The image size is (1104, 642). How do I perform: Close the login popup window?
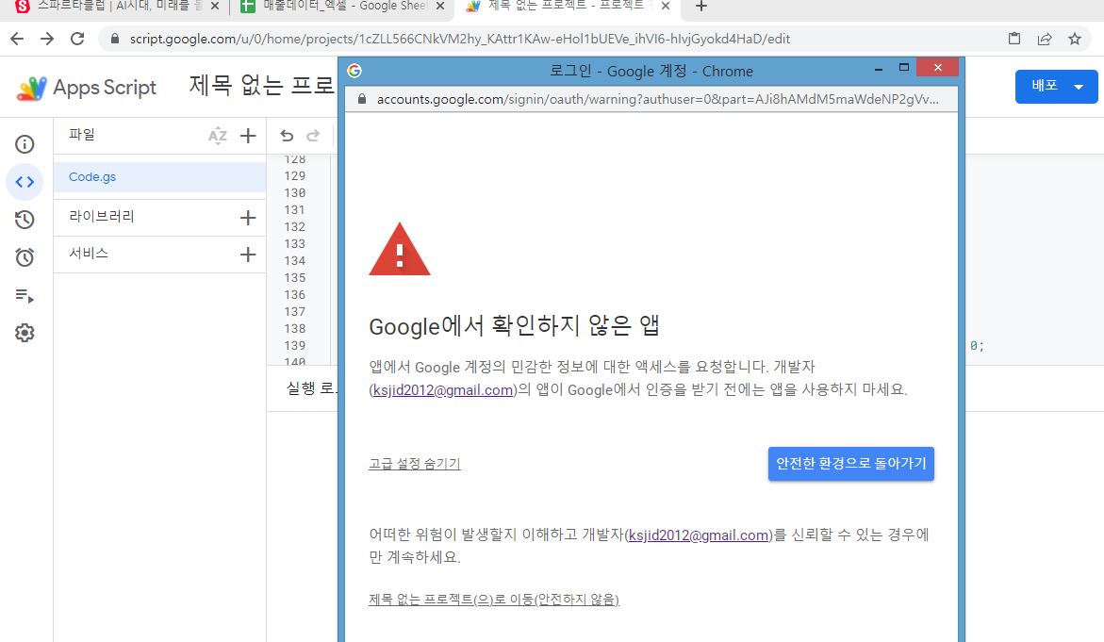938,67
